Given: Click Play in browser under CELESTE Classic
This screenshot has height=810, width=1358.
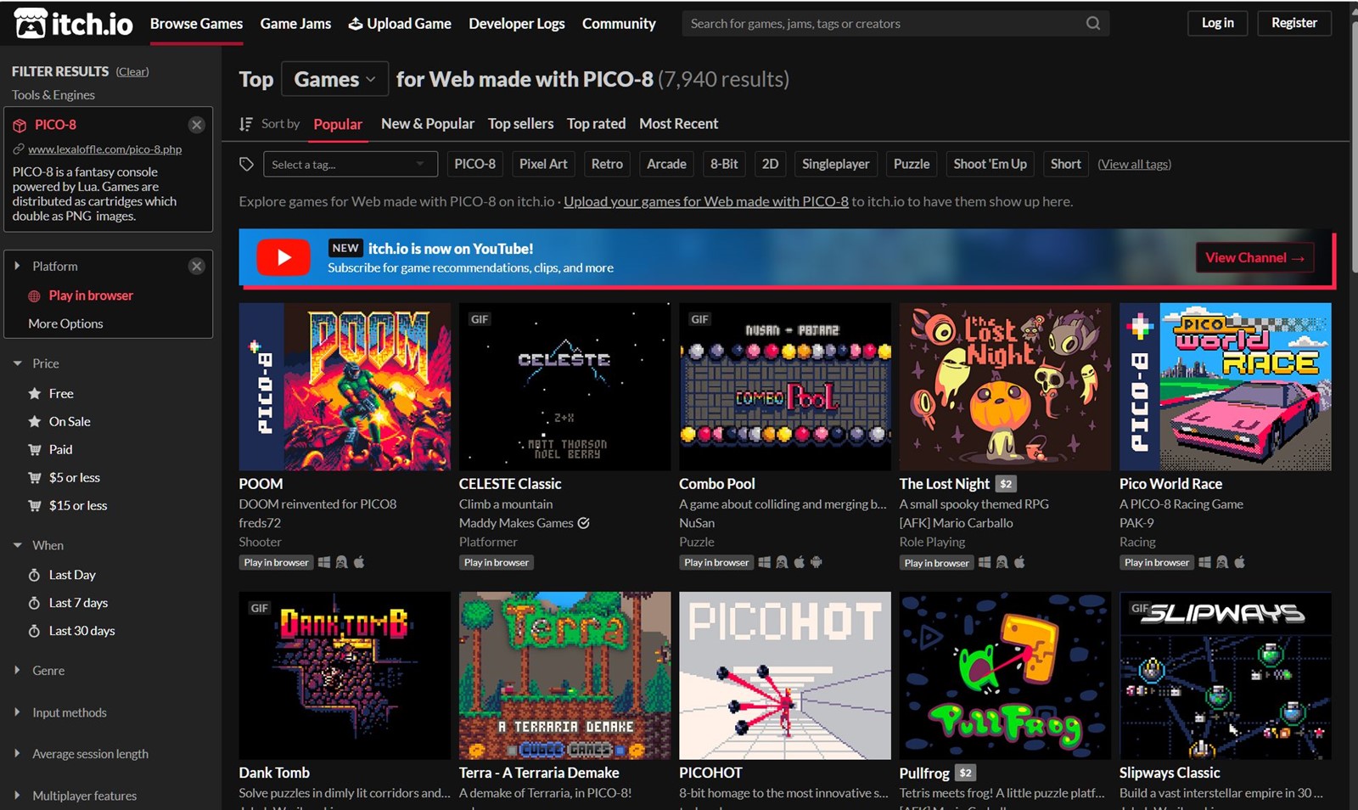Looking at the screenshot, I should pos(497,562).
